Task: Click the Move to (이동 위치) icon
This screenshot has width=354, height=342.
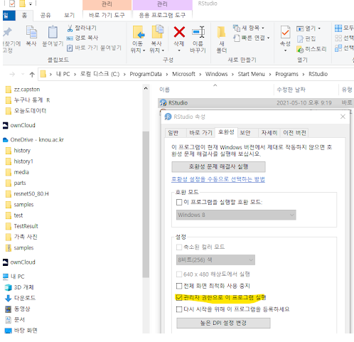Action: [x=139, y=32]
